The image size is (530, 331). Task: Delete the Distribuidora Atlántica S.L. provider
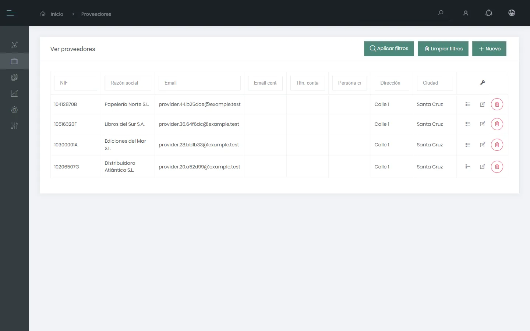(497, 167)
